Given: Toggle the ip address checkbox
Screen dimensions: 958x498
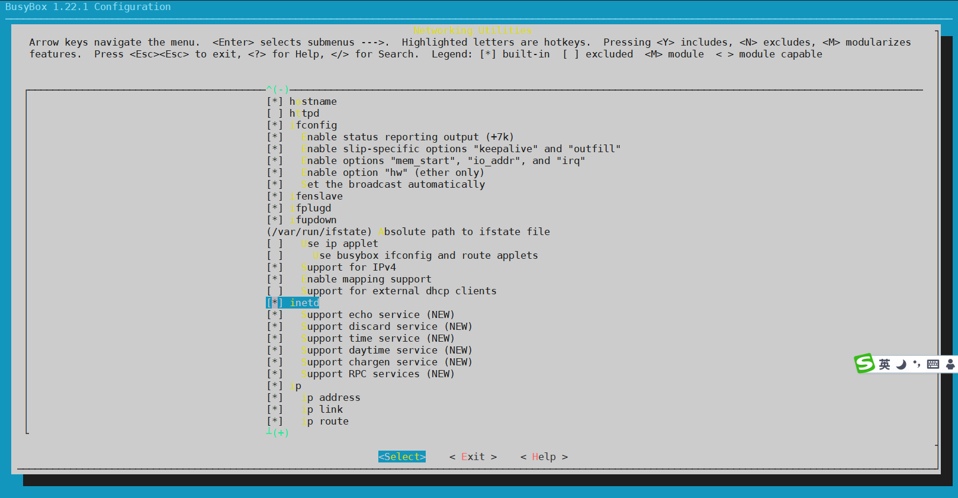Looking at the screenshot, I should (275, 398).
